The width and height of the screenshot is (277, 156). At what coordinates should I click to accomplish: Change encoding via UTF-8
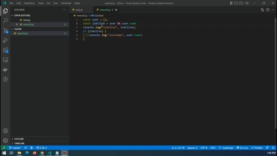click(x=204, y=148)
